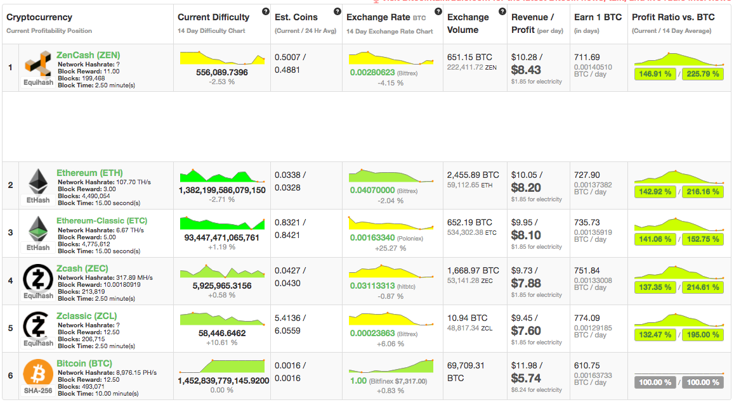734x402 pixels.
Task: Click the Current Difficulty help icon
Action: click(265, 11)
